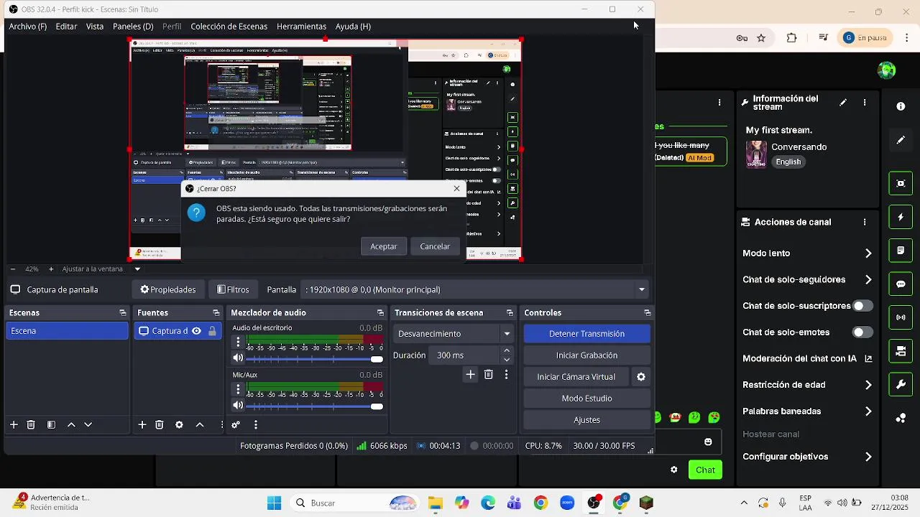Open chat settings gear next to Chat button

click(x=673, y=470)
